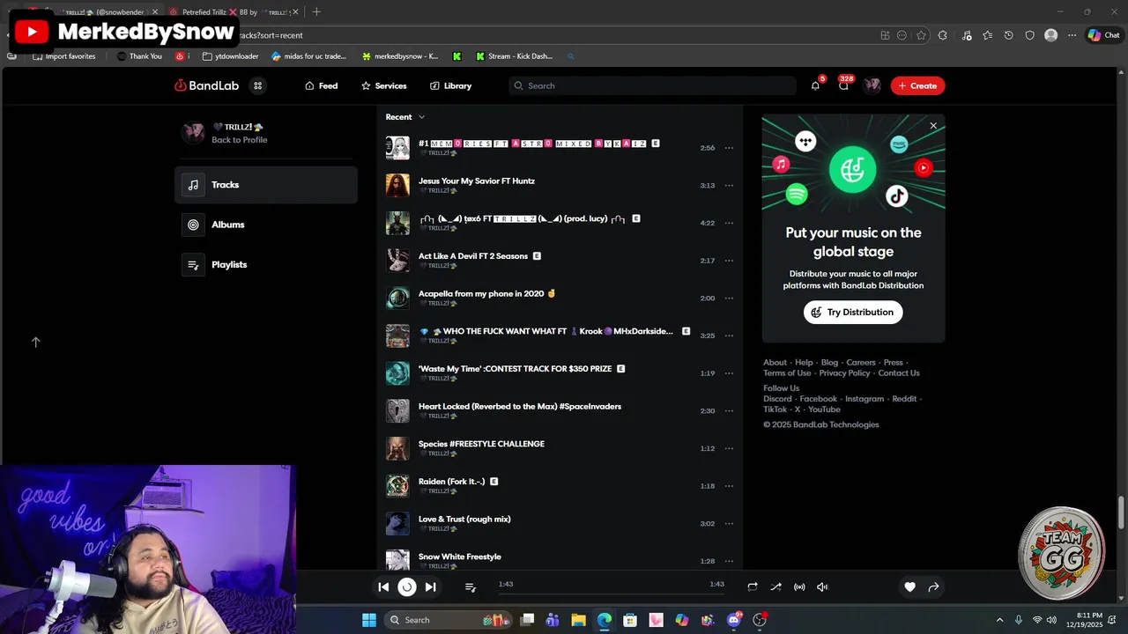Click the BandLab search field

(652, 85)
